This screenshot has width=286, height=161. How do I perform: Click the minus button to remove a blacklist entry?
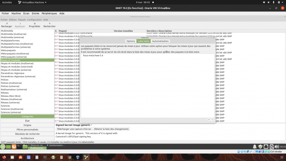tap(212, 120)
